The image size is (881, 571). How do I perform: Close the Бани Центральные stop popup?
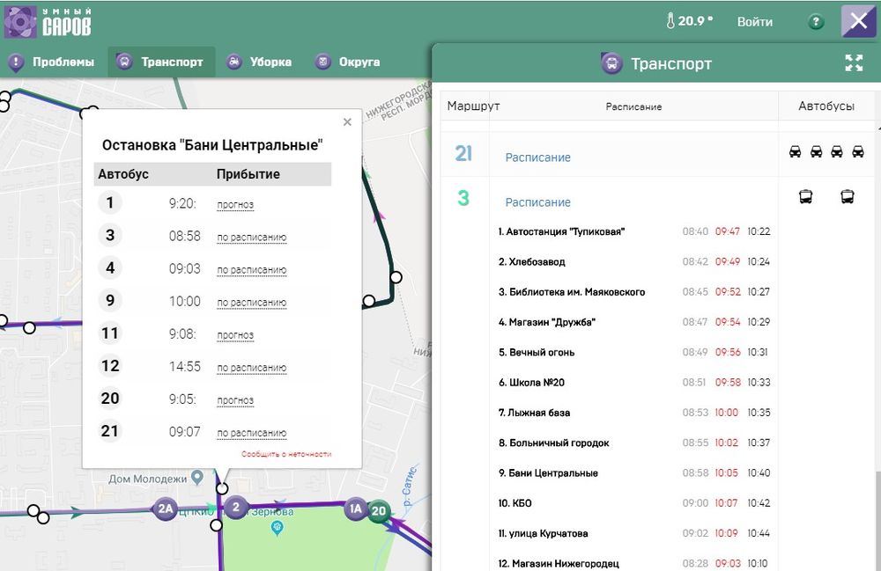347,122
